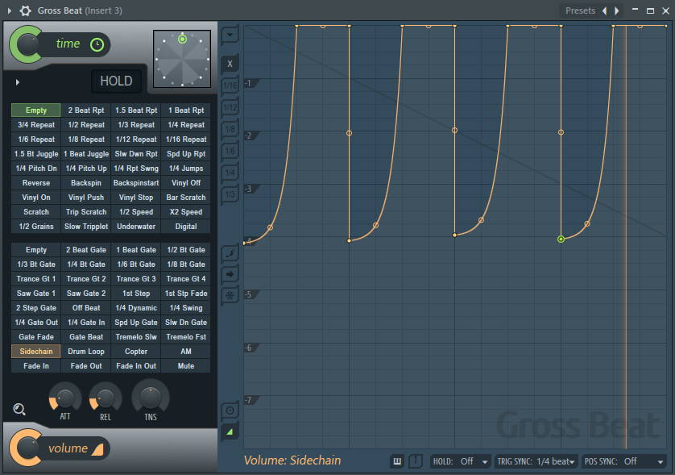Click up-arrow icon beside the keyboard icon
675x475 pixels.
(x=416, y=461)
